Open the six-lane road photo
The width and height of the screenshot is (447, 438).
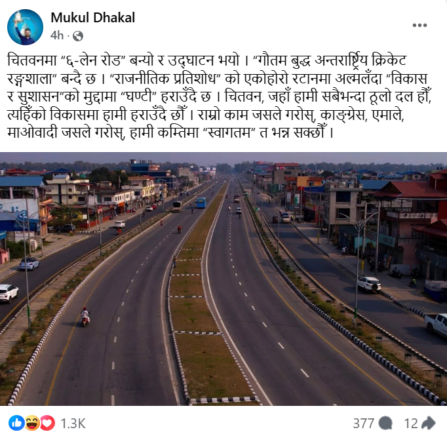(223, 279)
